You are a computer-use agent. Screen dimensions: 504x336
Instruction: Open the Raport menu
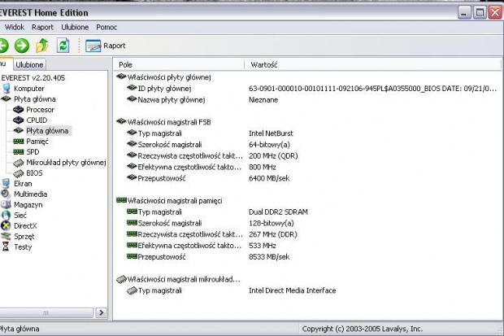pos(42,27)
